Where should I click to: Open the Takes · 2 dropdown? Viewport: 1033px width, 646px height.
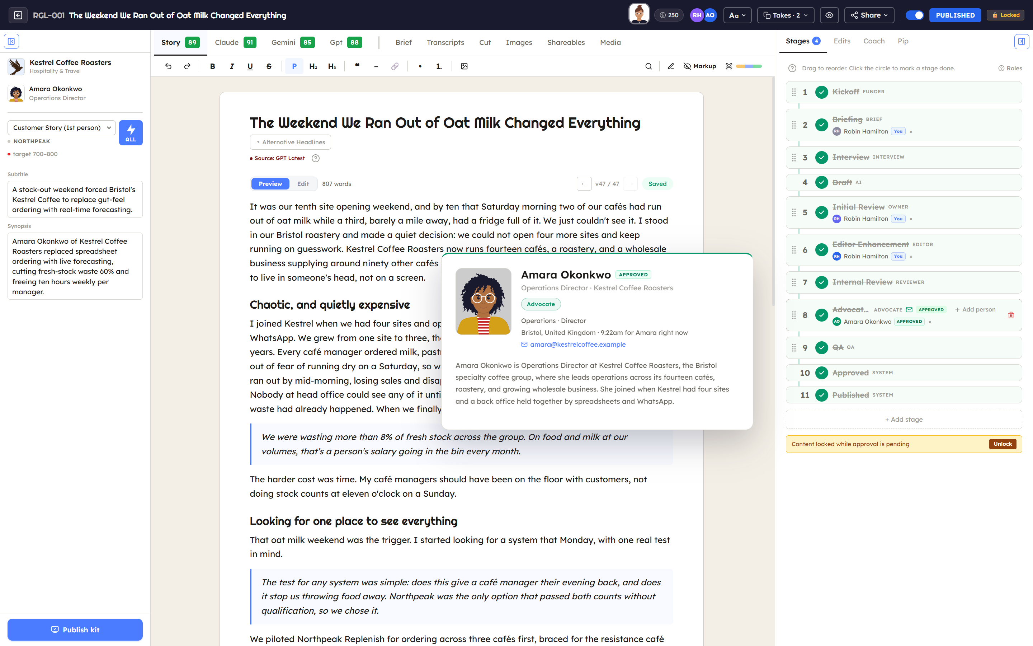click(786, 15)
